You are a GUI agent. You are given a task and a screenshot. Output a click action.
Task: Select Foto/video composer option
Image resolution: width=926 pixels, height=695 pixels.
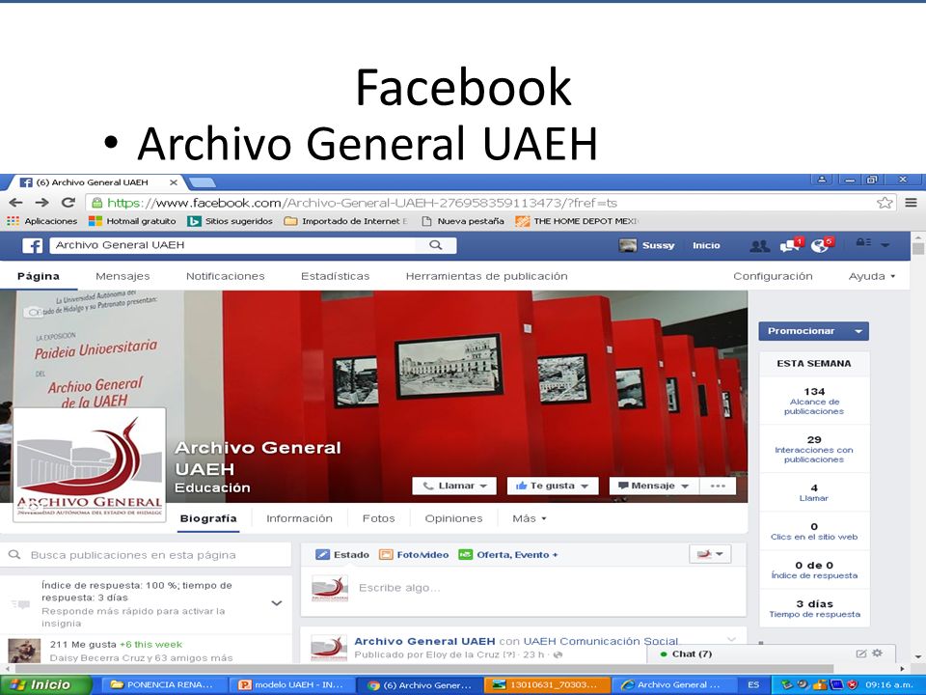point(414,554)
